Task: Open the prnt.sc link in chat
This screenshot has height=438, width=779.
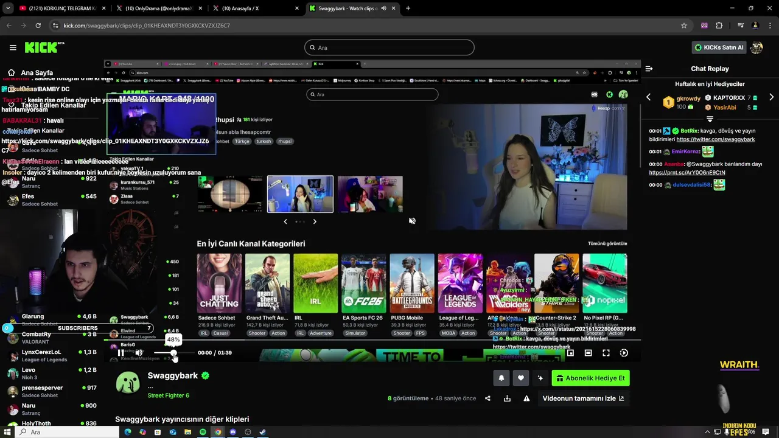Action: (x=687, y=172)
